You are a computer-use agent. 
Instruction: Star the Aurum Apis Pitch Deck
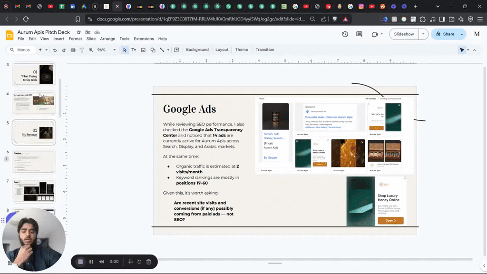click(x=78, y=32)
